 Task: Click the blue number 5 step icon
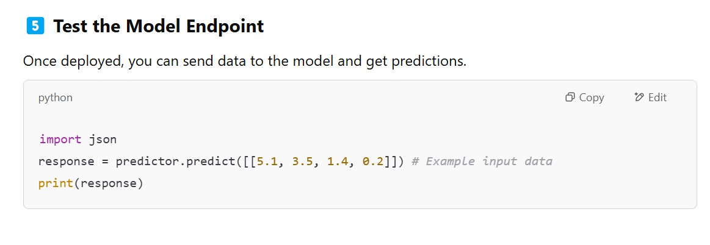click(35, 26)
